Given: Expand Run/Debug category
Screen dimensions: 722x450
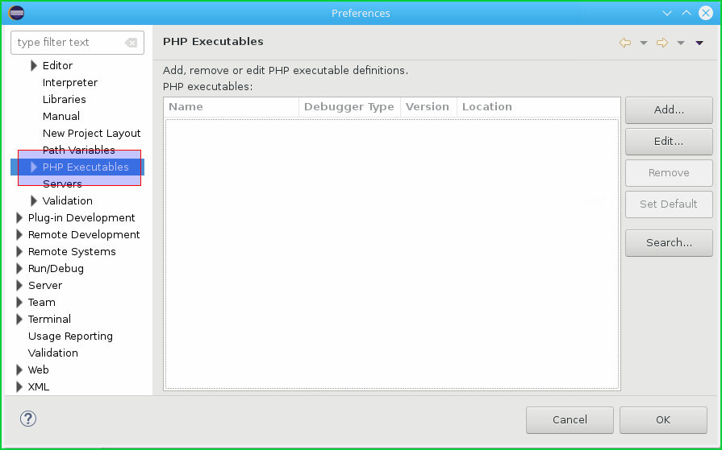Looking at the screenshot, I should pos(19,268).
